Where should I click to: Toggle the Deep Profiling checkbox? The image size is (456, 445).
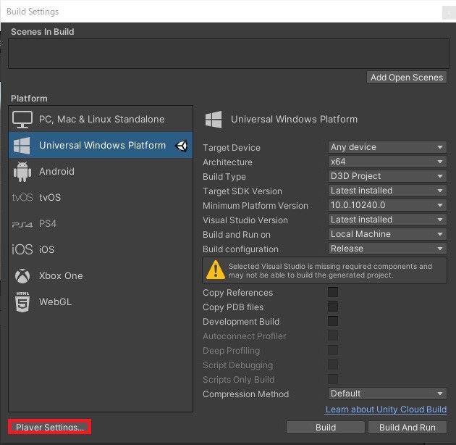333,350
